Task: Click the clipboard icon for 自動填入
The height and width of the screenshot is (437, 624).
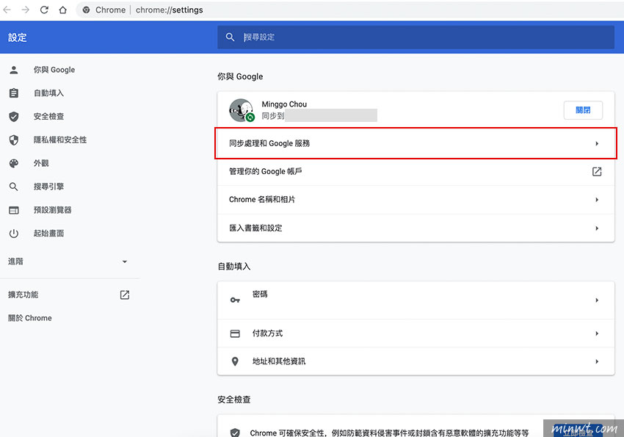Action: (14, 93)
